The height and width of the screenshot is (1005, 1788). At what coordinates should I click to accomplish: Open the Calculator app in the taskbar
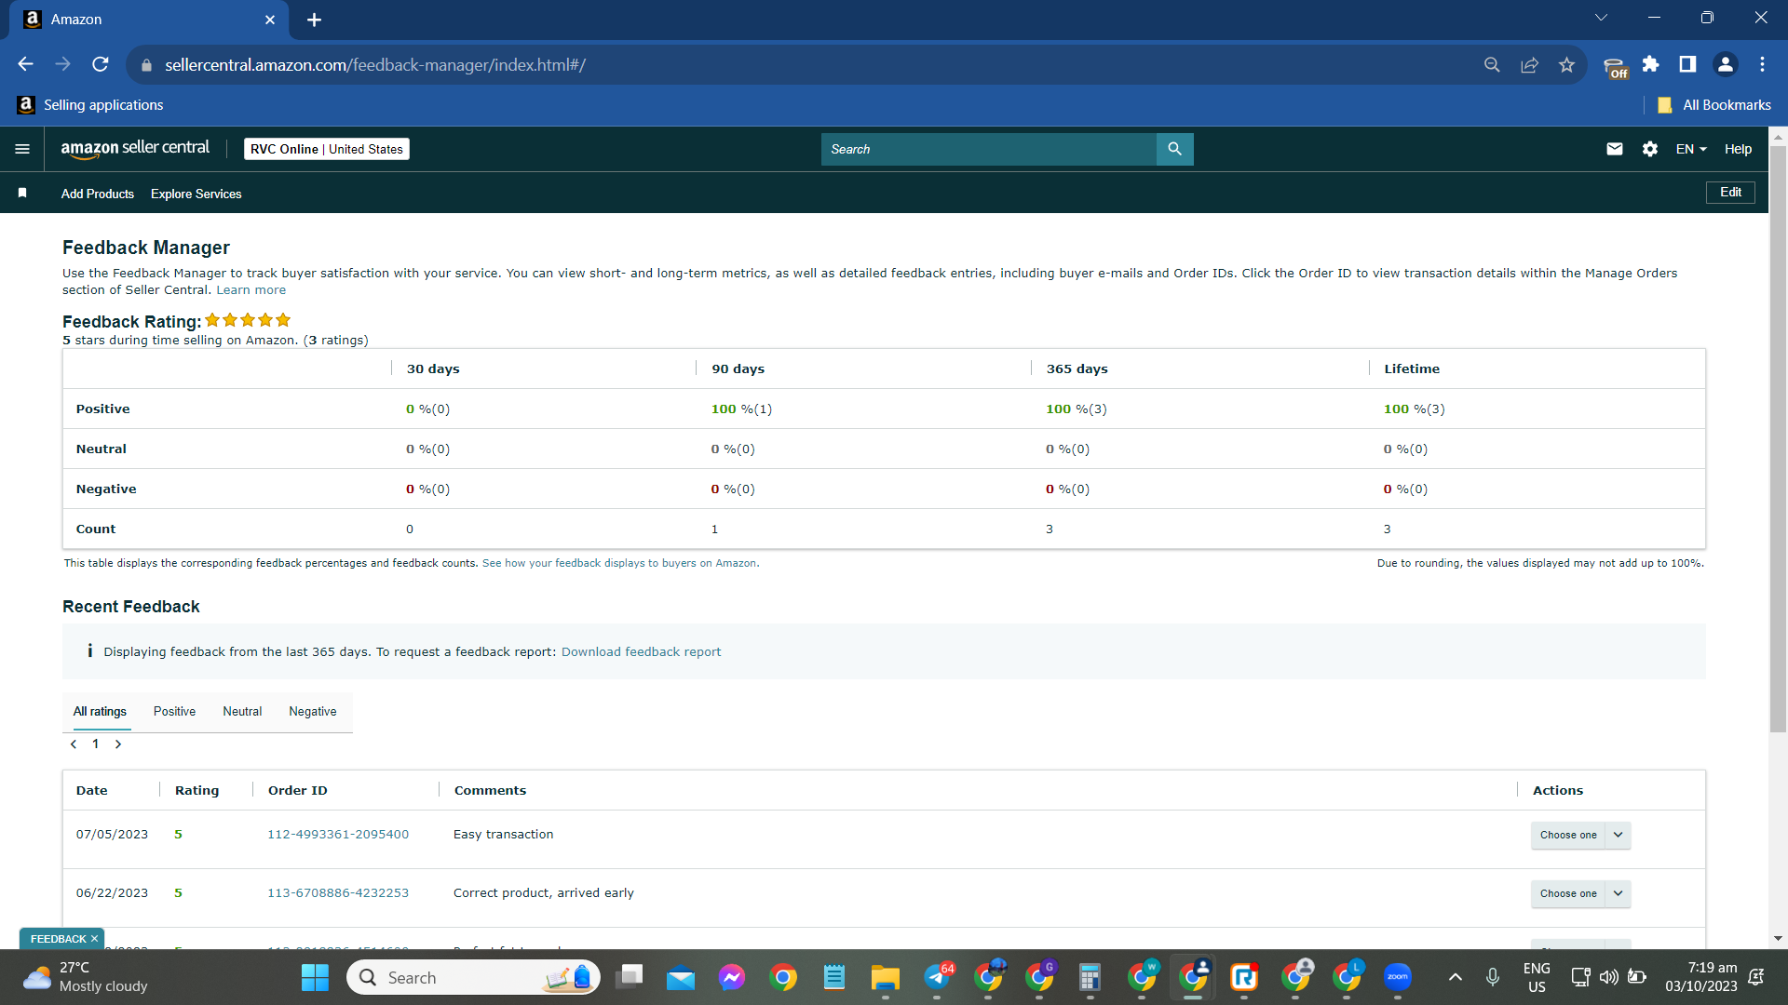(1090, 977)
